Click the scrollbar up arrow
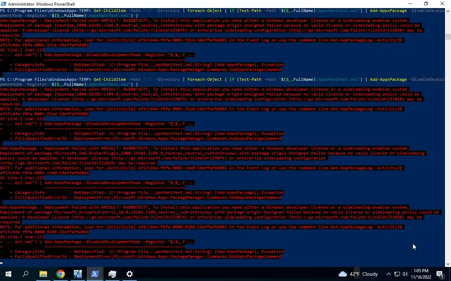451x281 pixels. [448, 11]
